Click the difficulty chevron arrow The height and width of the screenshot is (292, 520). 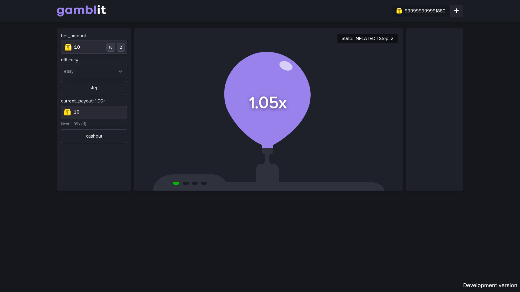[121, 71]
